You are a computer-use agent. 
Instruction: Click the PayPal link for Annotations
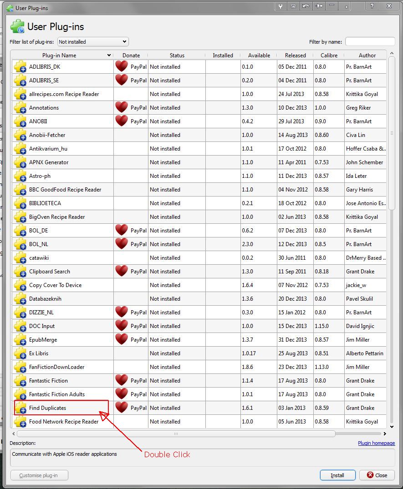click(138, 108)
